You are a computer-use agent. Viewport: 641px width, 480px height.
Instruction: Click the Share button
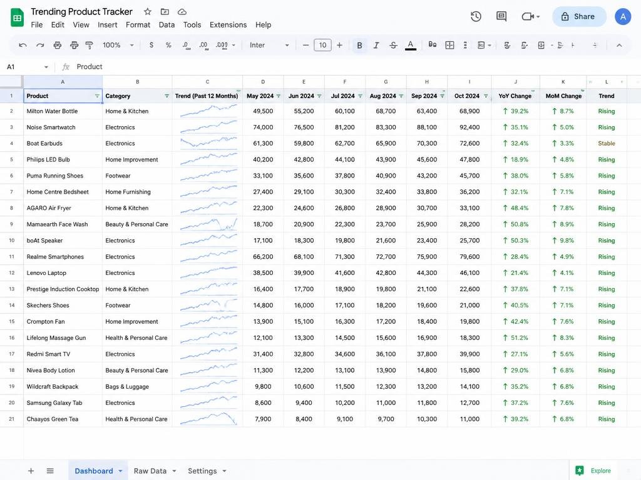coord(579,17)
